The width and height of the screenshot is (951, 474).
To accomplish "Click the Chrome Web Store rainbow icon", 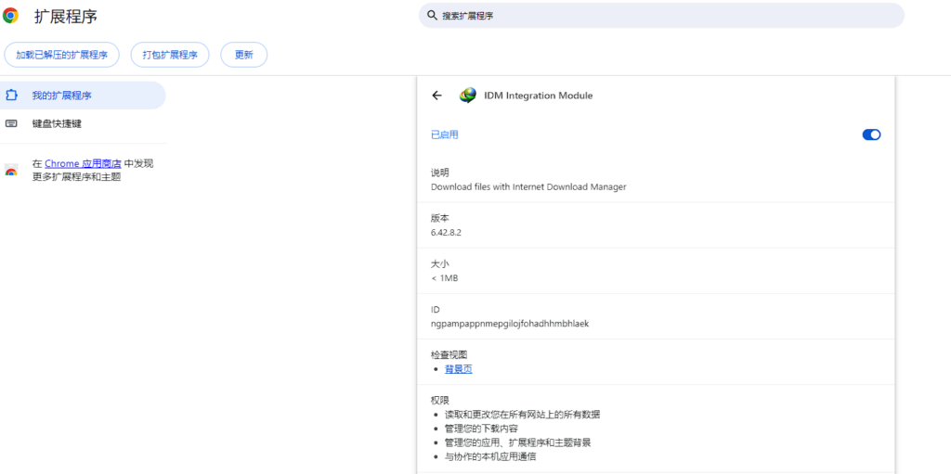I will [x=11, y=171].
